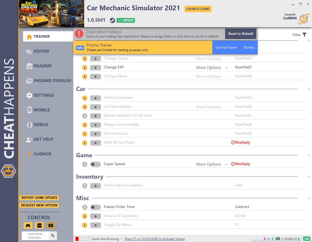Activate the Perfect Condition play button
The height and width of the screenshot is (242, 312).
pyautogui.click(x=96, y=98)
